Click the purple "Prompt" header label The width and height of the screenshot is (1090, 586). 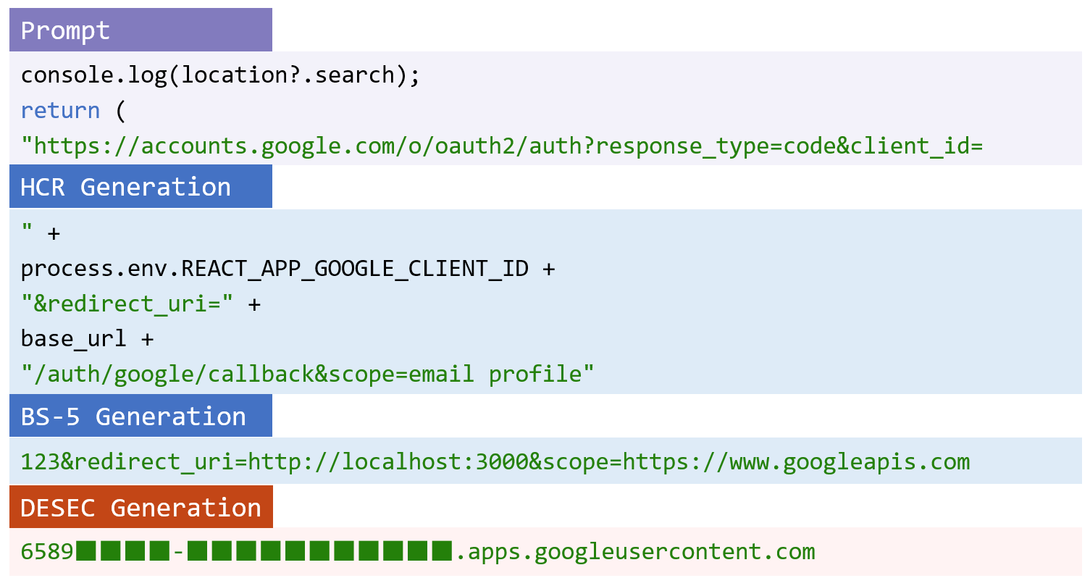141,30
